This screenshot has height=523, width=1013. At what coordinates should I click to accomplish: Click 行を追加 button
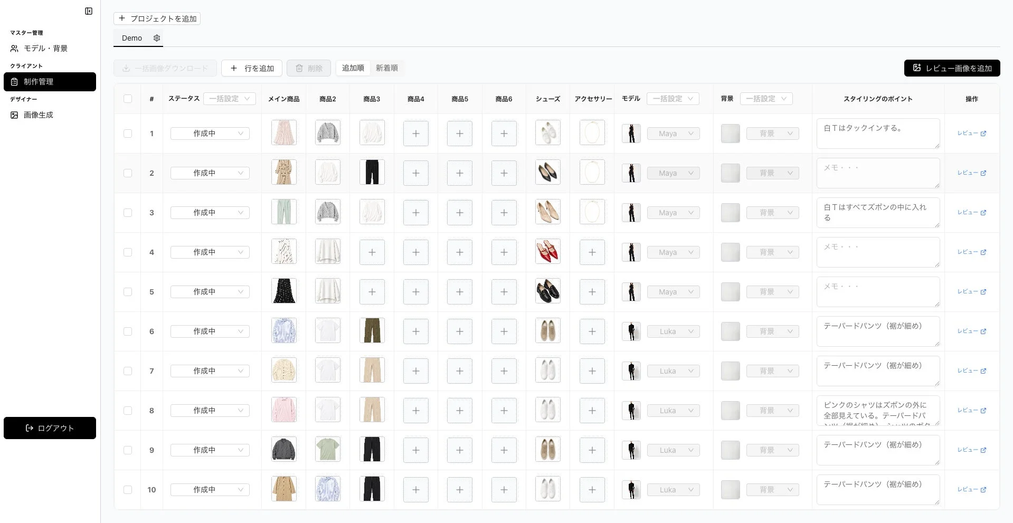pos(252,68)
